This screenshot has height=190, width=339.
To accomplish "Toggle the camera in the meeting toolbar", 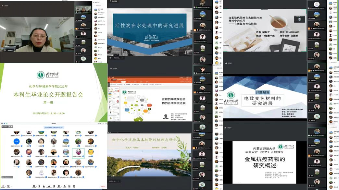I will coord(9,186).
